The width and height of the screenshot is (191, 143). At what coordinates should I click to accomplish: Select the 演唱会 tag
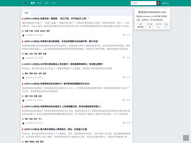[x=32, y=142]
